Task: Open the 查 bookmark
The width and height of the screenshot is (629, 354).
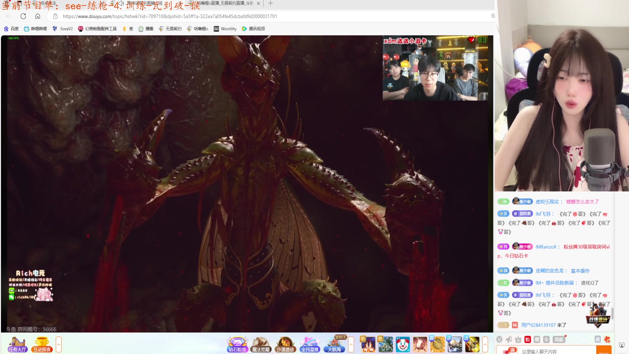Action: pyautogui.click(x=128, y=29)
